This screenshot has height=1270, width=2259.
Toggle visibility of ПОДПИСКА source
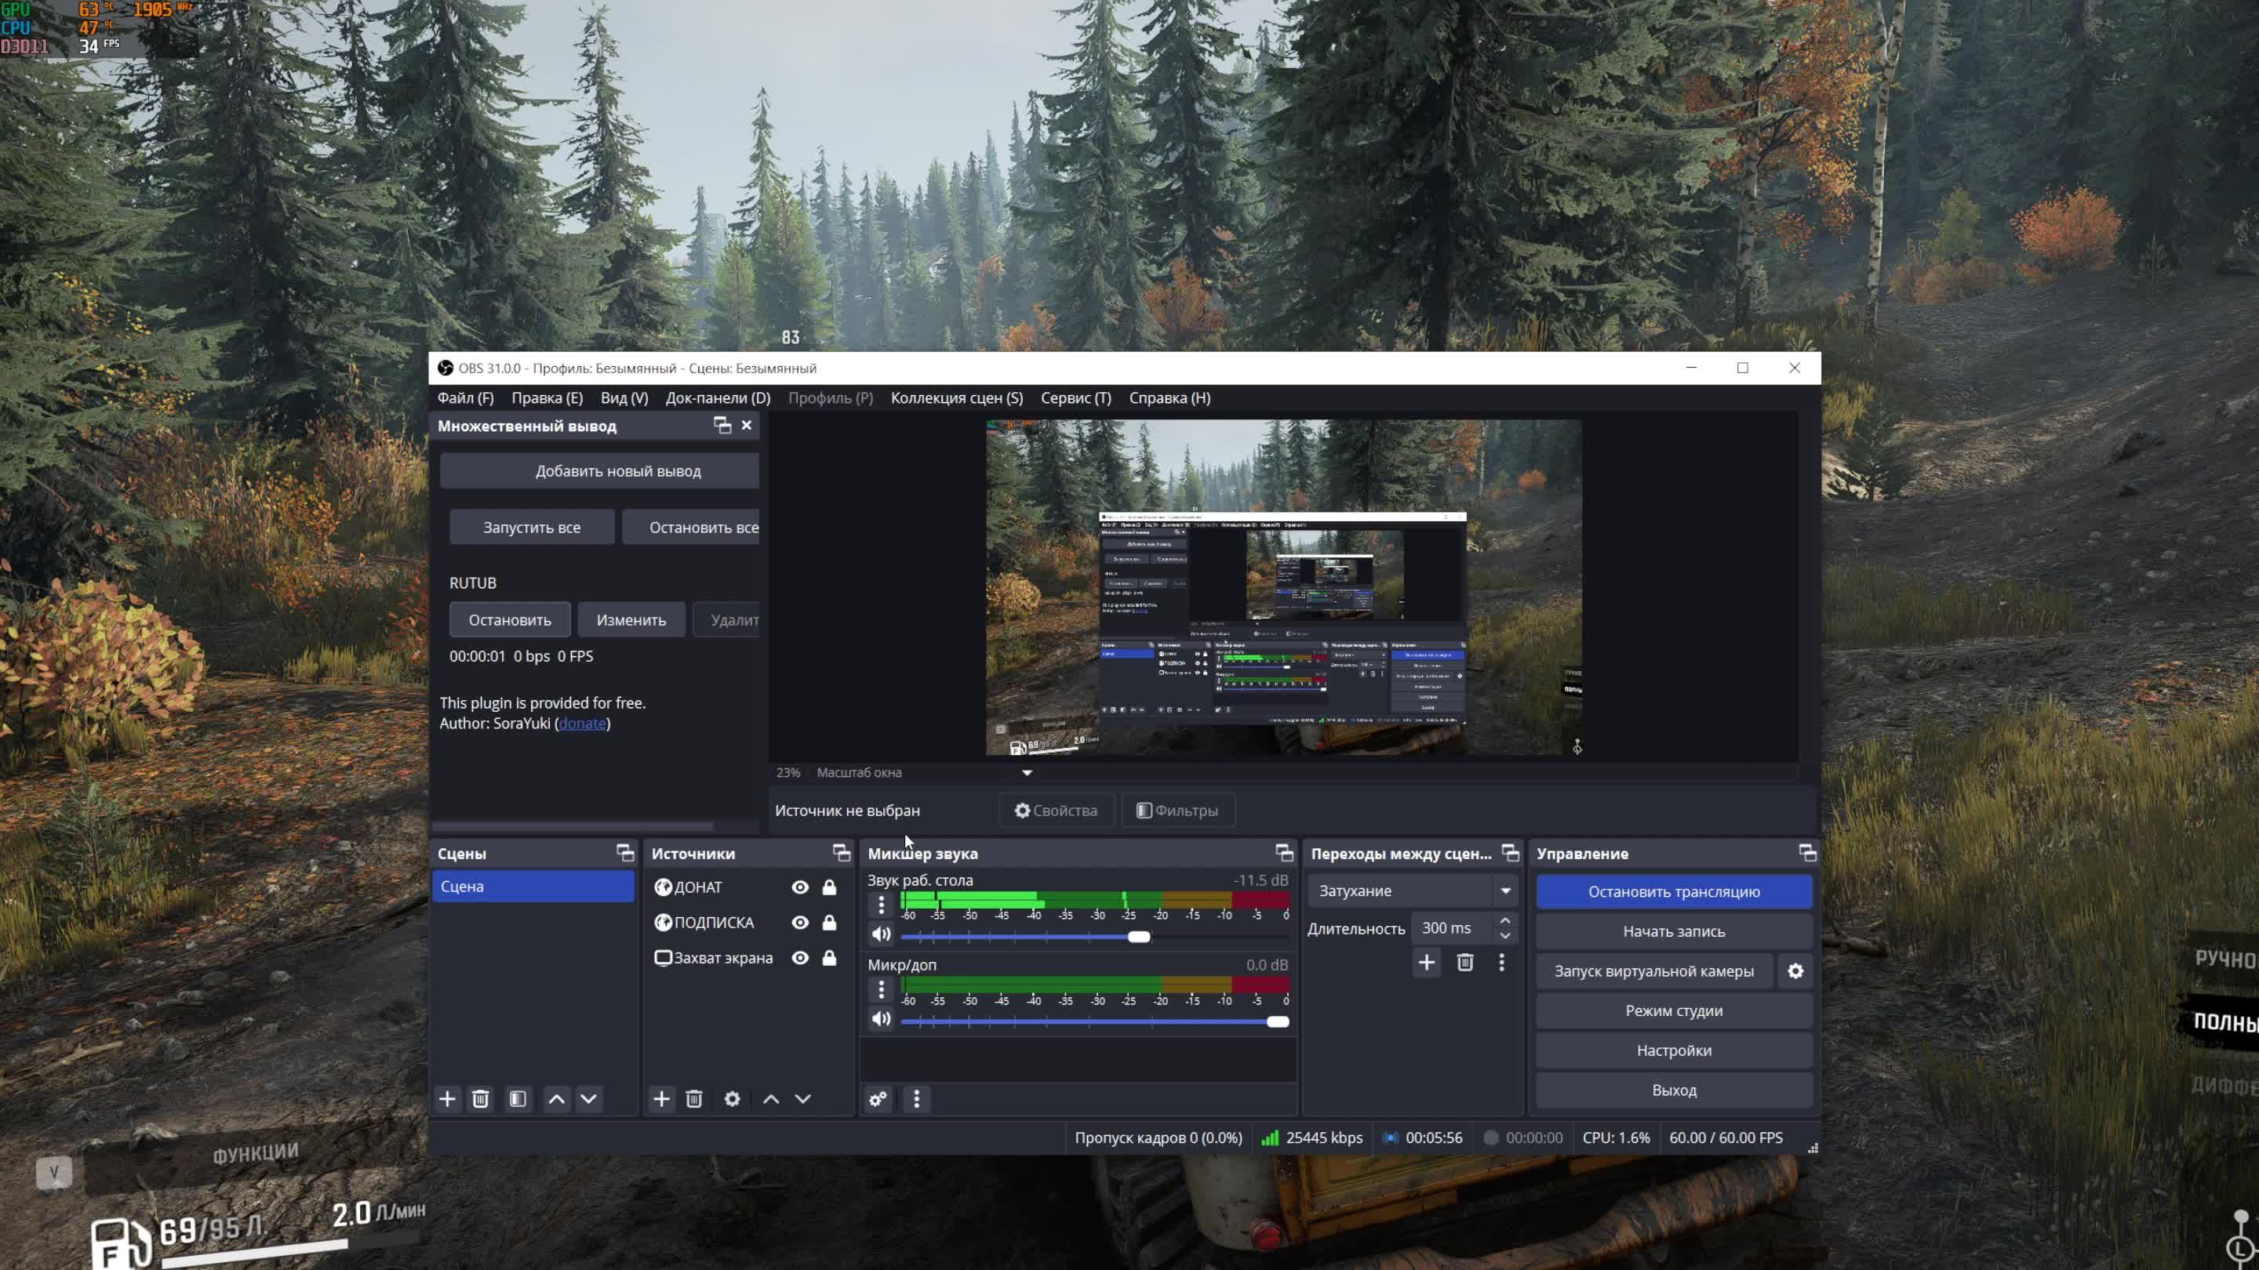[x=800, y=923]
